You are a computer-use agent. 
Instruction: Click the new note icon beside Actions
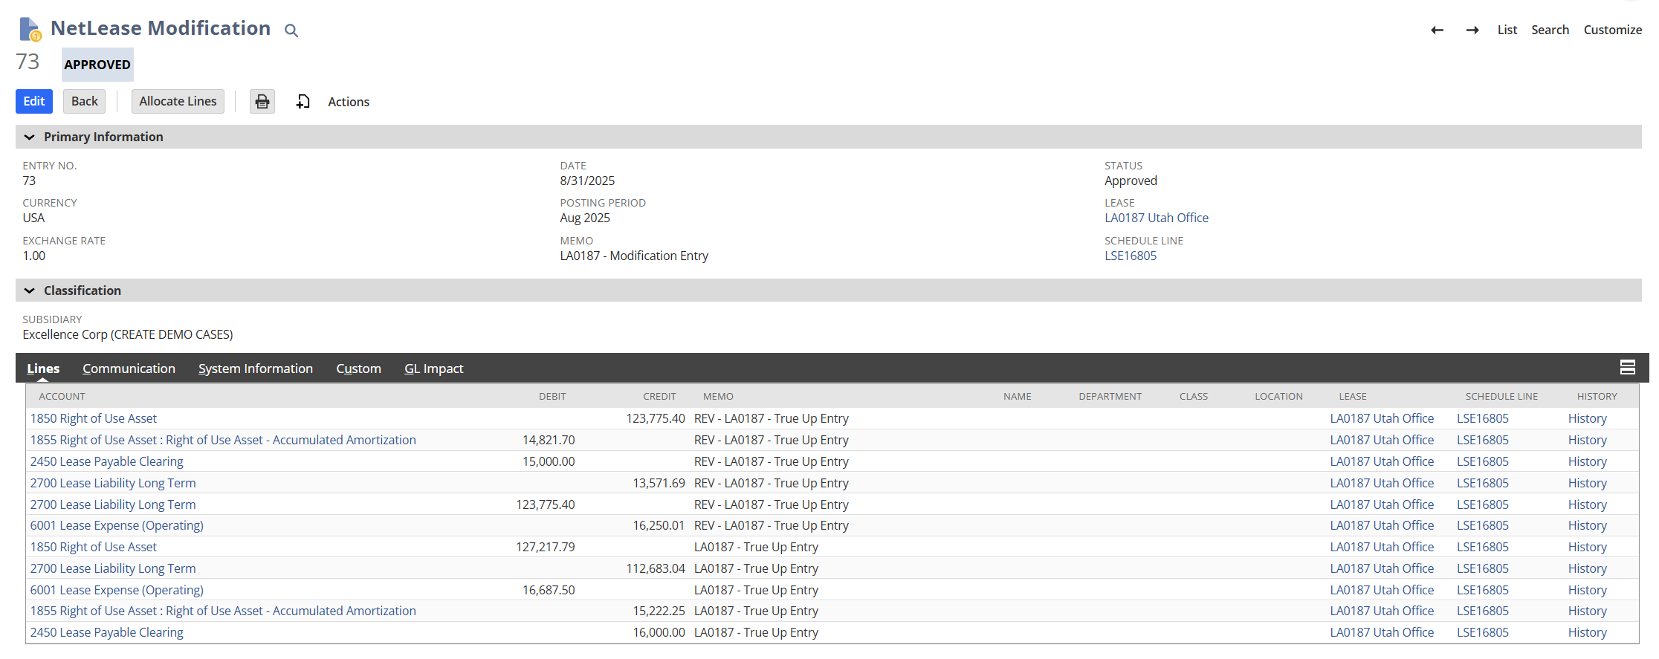pyautogui.click(x=303, y=102)
